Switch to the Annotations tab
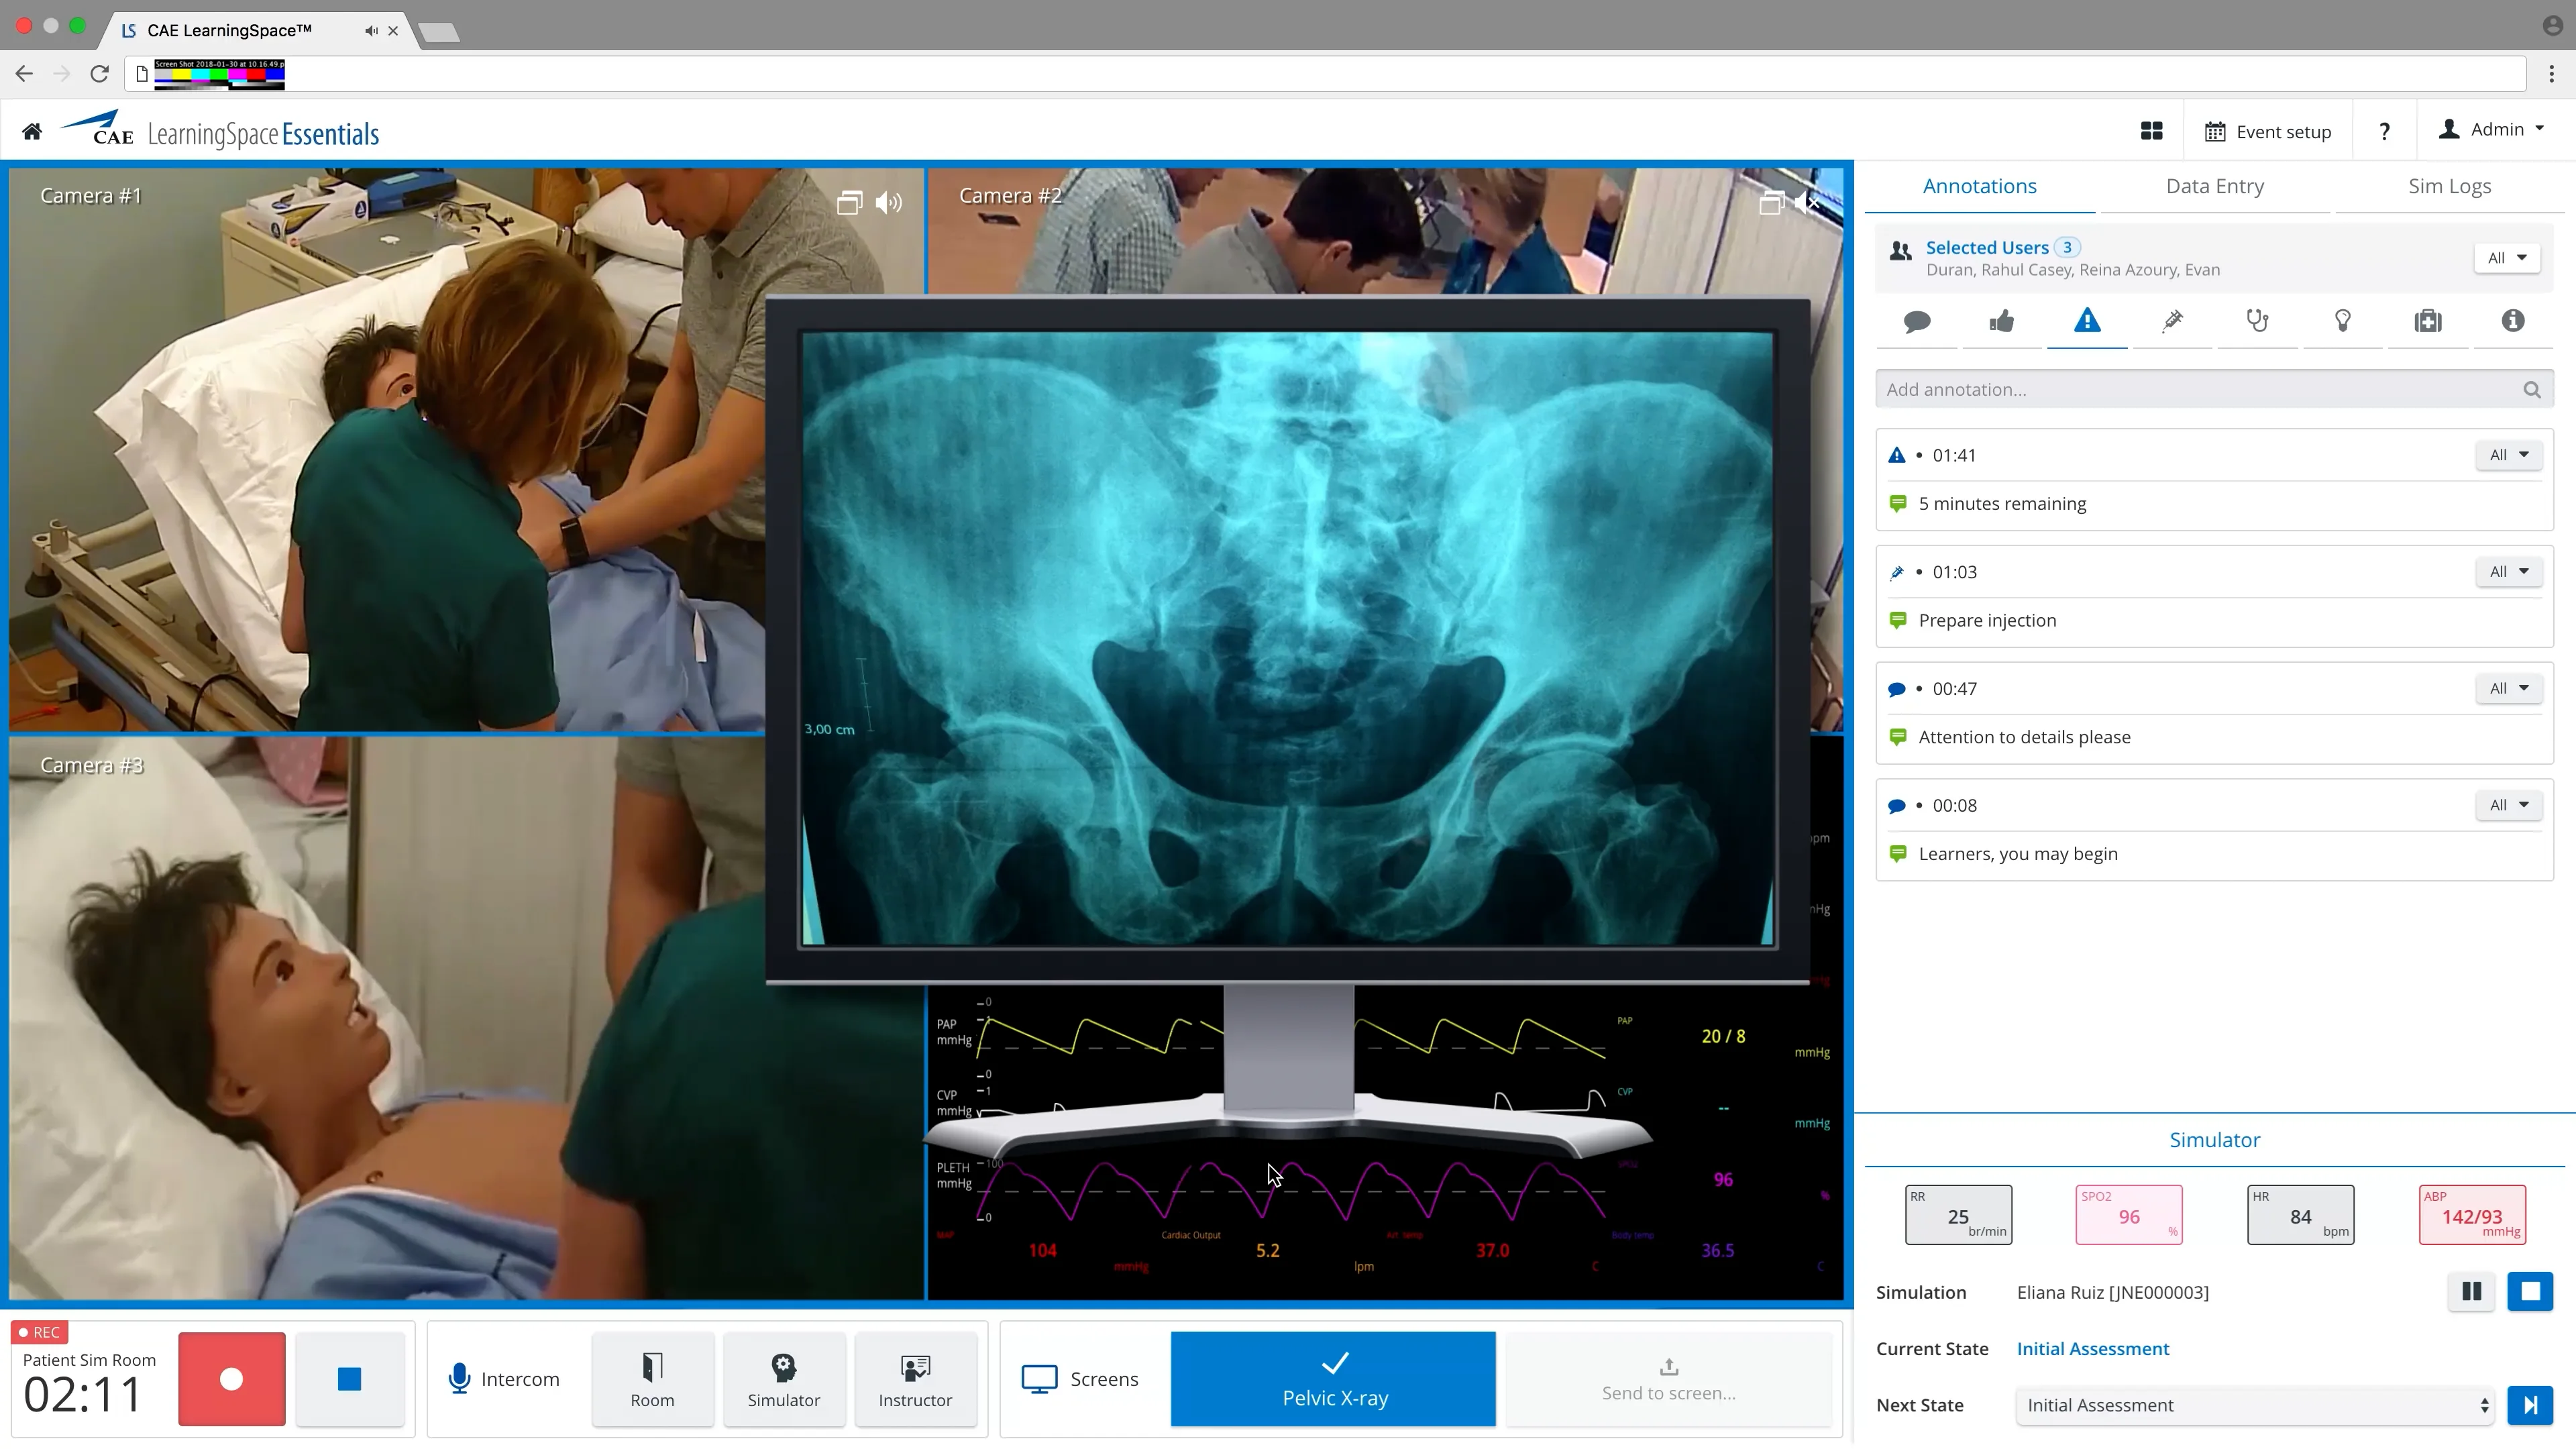 [x=1979, y=186]
